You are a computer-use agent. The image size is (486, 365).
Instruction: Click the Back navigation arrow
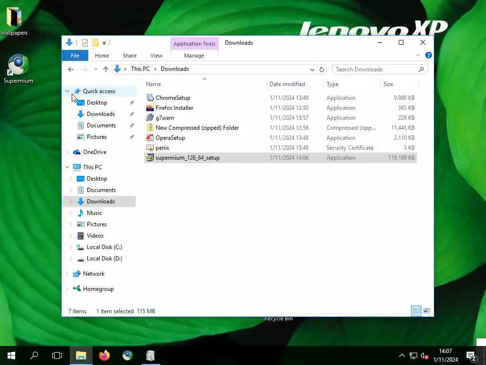point(71,69)
